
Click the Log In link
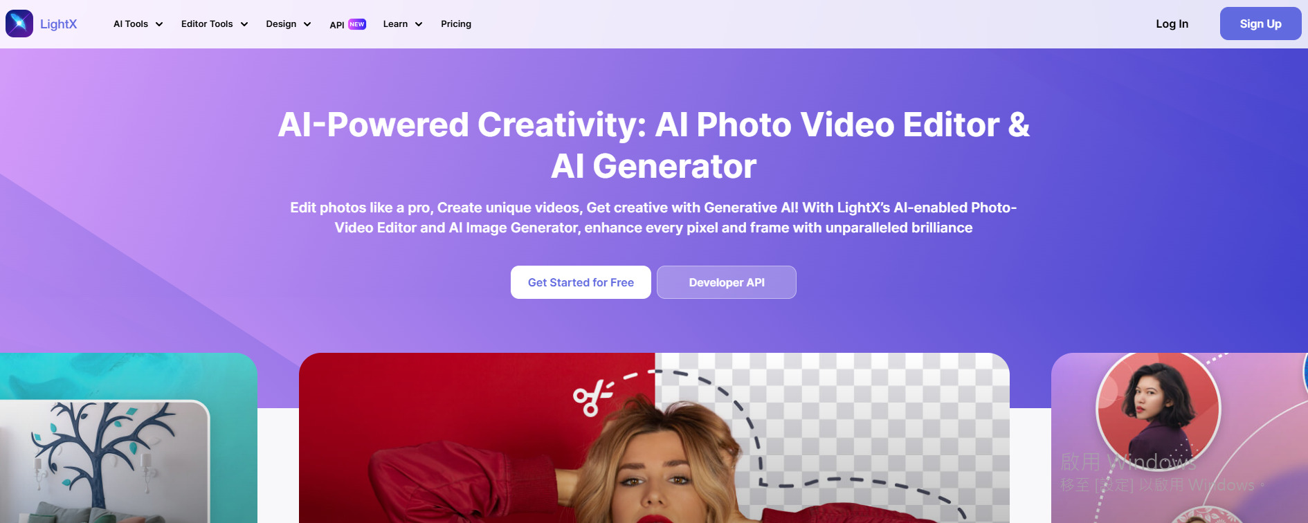pos(1172,24)
